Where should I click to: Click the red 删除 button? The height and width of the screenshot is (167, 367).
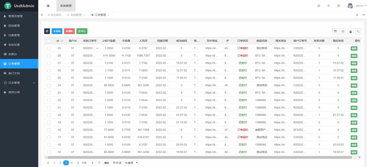69,31
